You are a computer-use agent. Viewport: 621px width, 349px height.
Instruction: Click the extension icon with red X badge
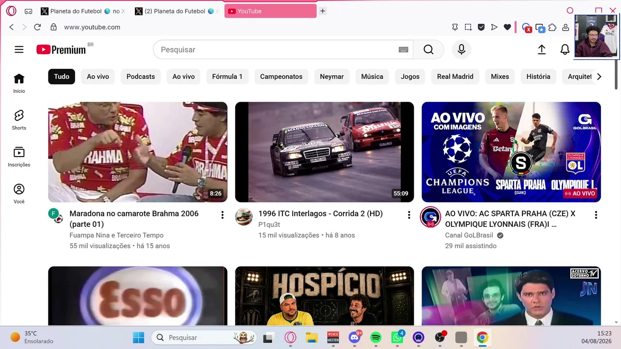526,28
